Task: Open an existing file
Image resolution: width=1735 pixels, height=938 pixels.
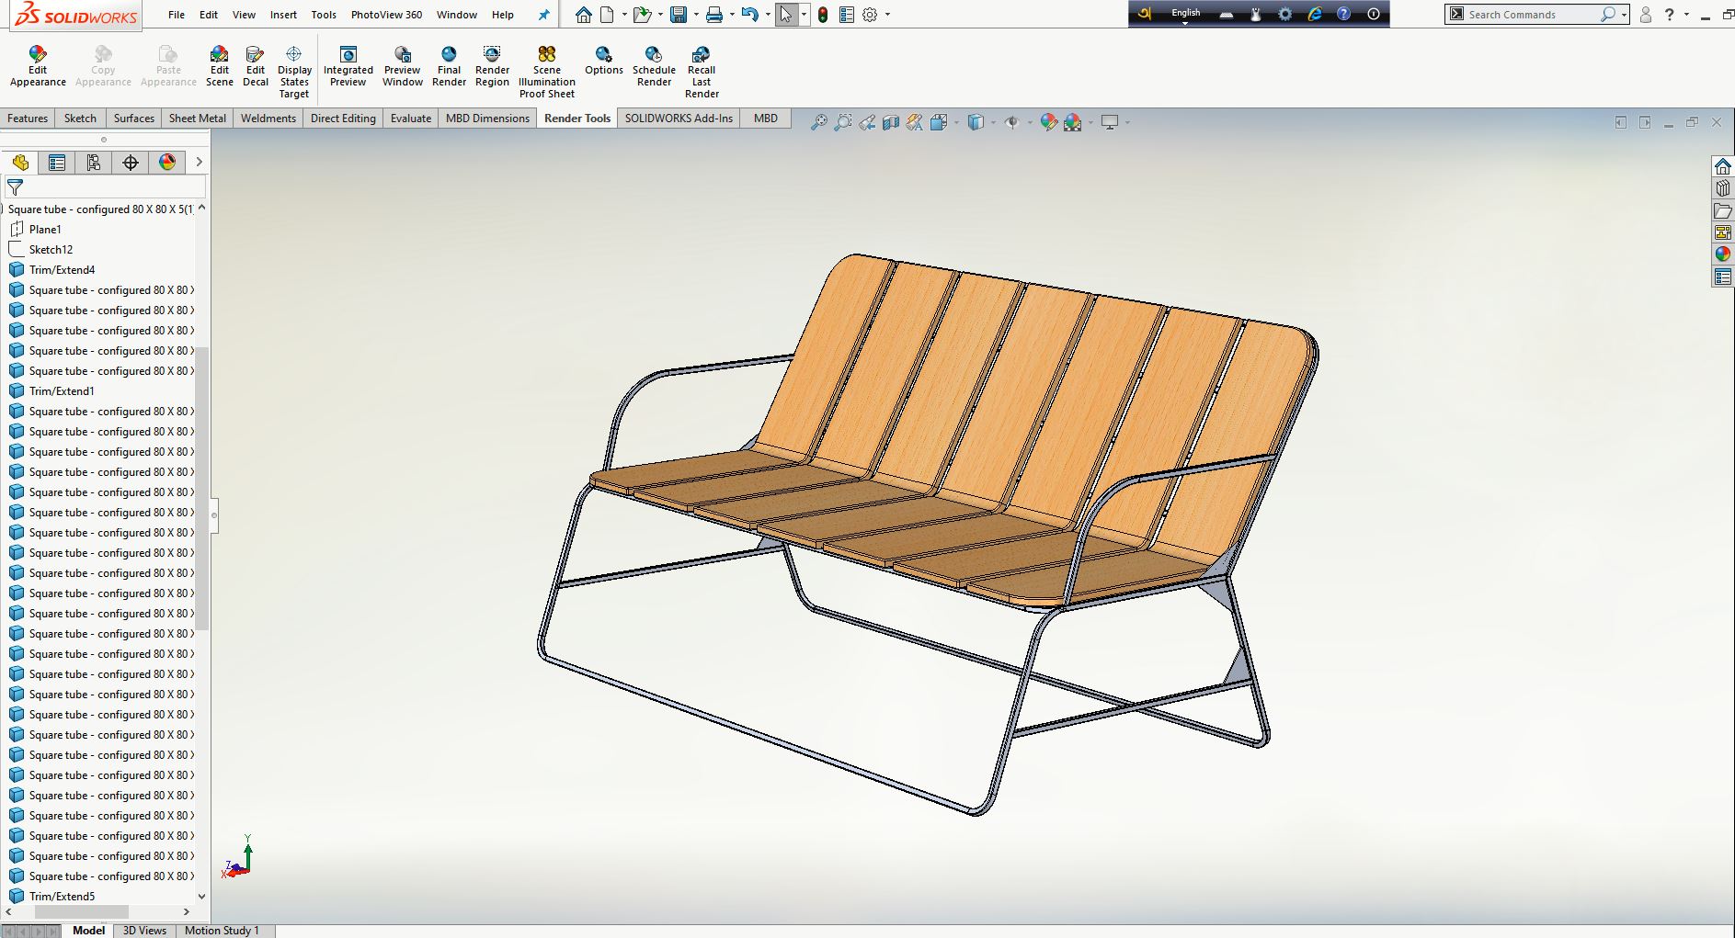Action: 642,15
